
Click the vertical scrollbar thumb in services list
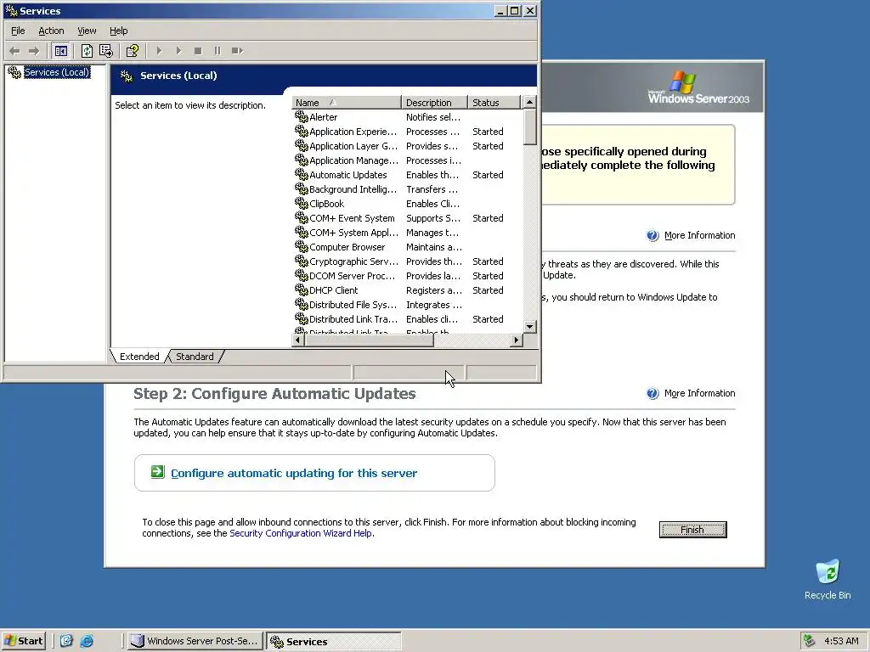529,126
